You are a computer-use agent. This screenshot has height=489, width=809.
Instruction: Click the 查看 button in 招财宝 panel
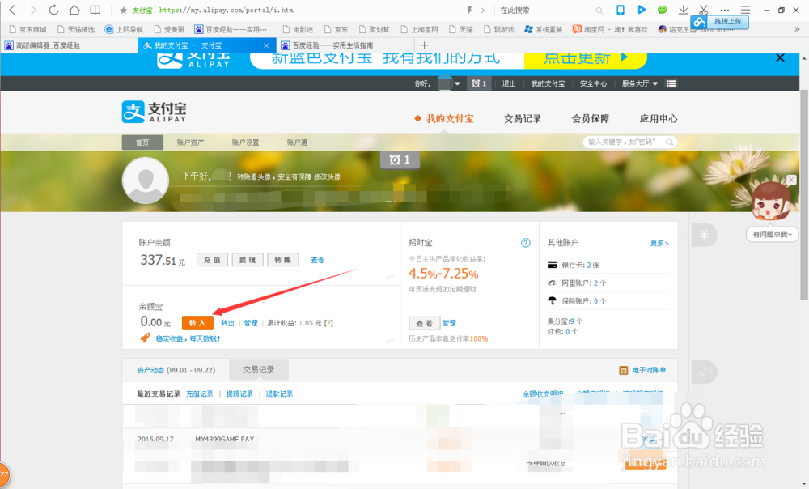[424, 323]
